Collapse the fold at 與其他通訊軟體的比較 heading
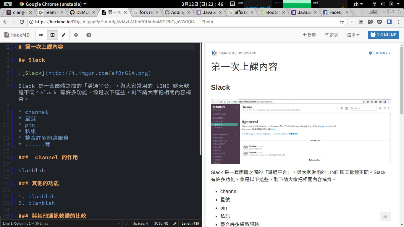The height and width of the screenshot is (227, 404). point(15,216)
